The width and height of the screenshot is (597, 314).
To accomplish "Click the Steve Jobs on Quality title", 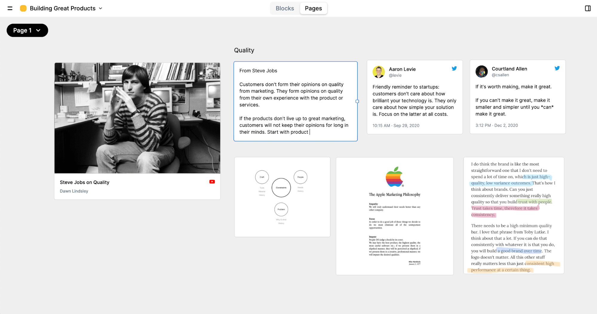I will [x=85, y=182].
